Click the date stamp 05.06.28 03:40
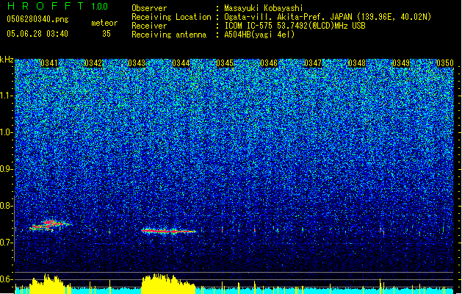This screenshot has height=294, width=462. (37, 34)
